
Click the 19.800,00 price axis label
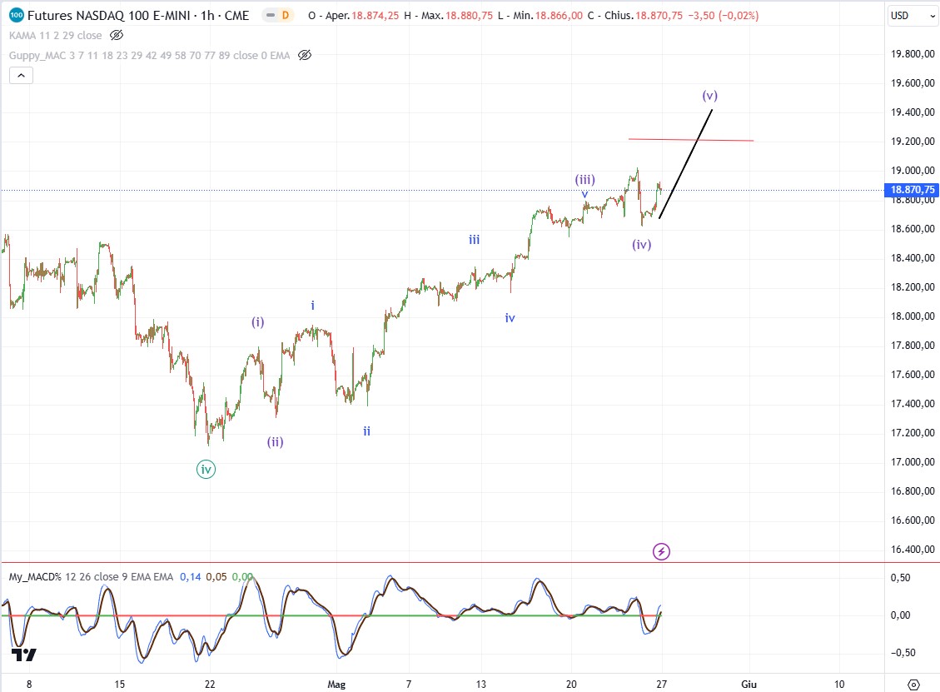(913, 54)
